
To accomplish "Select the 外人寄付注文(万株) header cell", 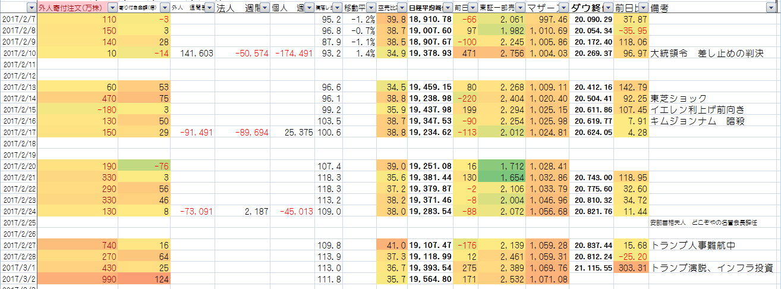I will point(71,8).
